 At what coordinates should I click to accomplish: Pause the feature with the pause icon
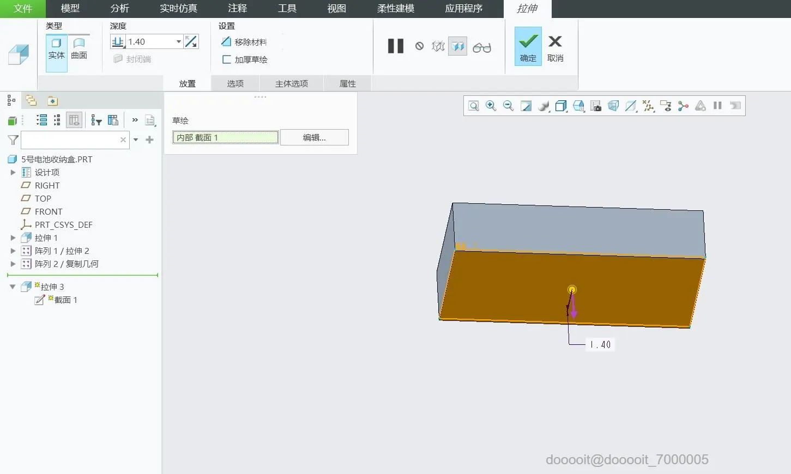click(396, 46)
